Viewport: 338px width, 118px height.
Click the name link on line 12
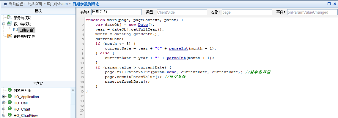click(171, 72)
